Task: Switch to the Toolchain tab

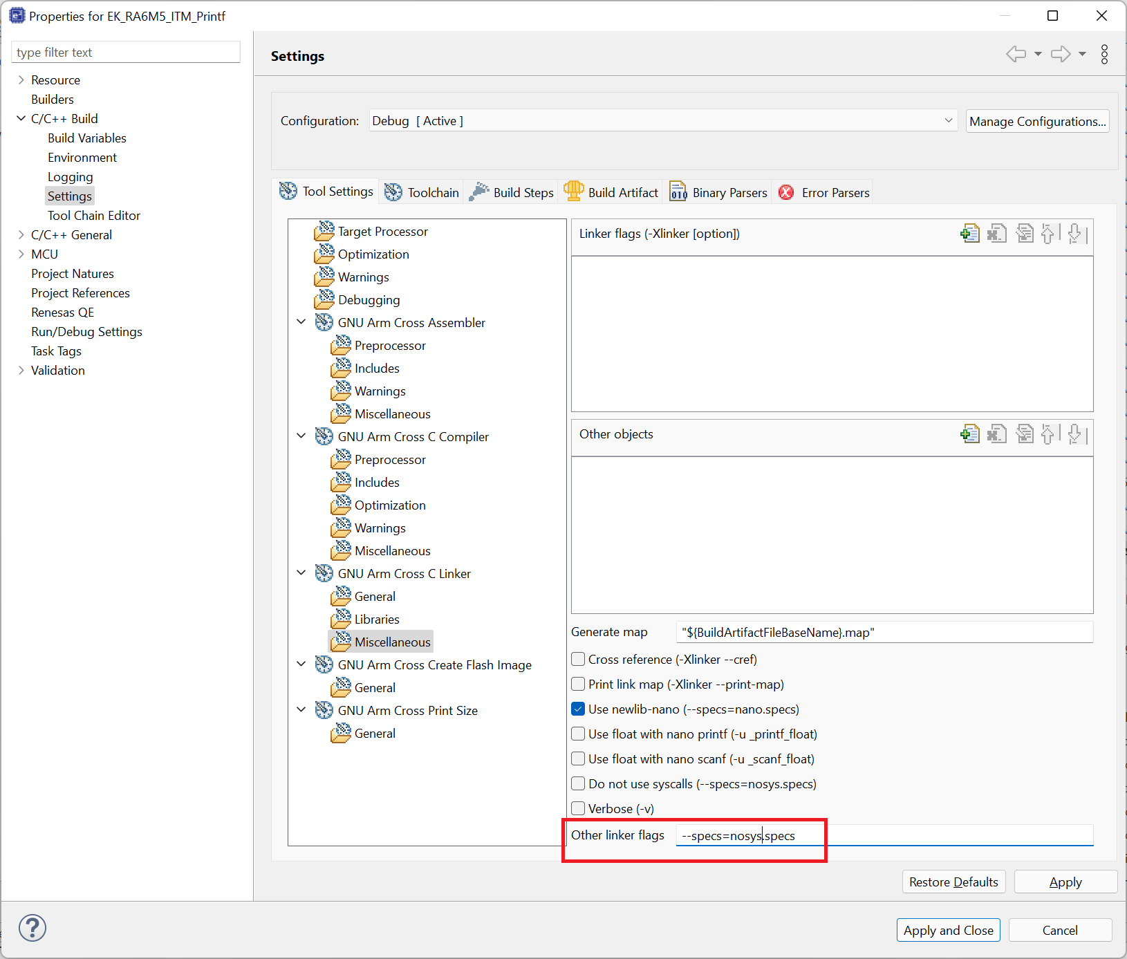Action: 422,192
